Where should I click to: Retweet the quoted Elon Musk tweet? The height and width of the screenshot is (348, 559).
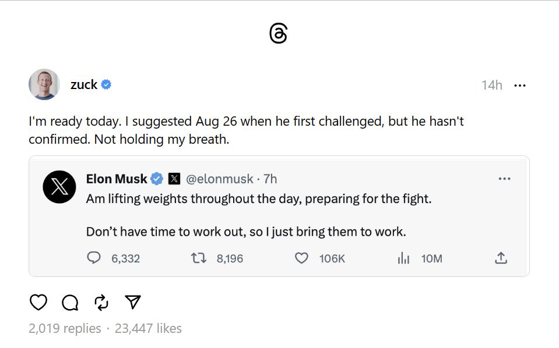199,258
